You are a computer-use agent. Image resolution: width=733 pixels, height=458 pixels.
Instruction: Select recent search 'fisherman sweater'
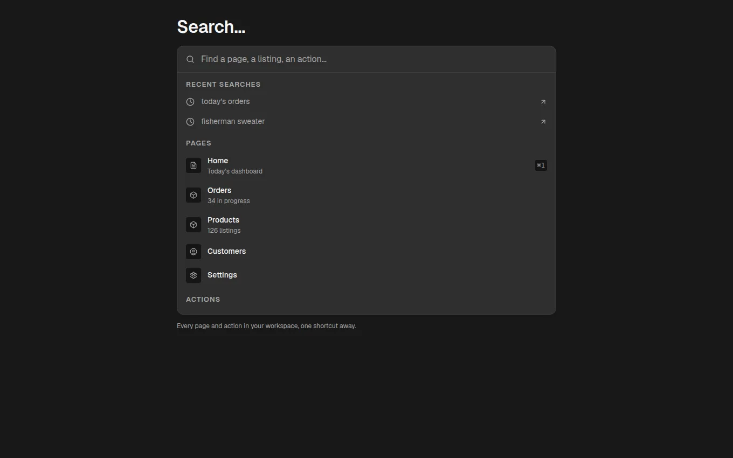tap(366, 122)
